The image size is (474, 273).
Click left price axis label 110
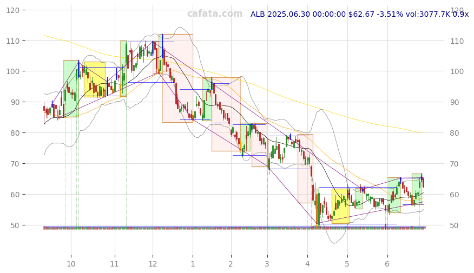click(x=12, y=41)
